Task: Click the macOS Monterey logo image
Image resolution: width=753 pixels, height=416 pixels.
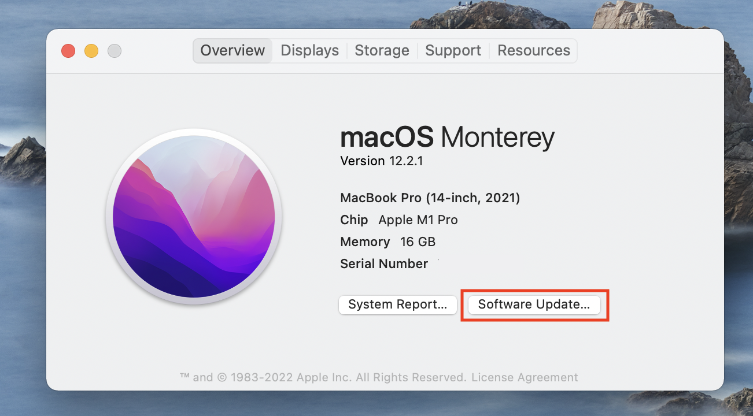Action: 194,217
